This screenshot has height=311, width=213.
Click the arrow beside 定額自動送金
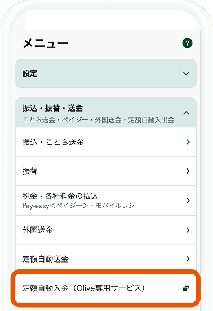[188, 259]
